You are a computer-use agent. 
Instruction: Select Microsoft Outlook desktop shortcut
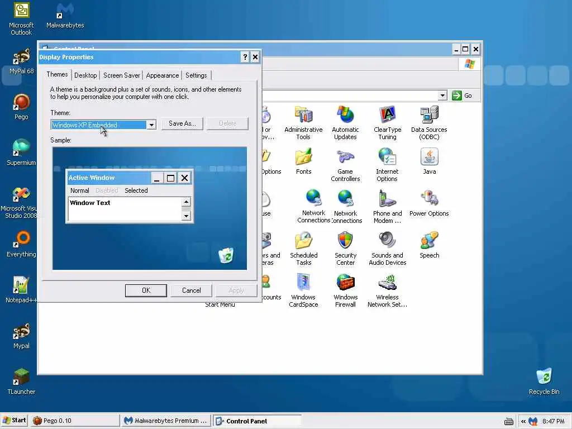(x=21, y=19)
